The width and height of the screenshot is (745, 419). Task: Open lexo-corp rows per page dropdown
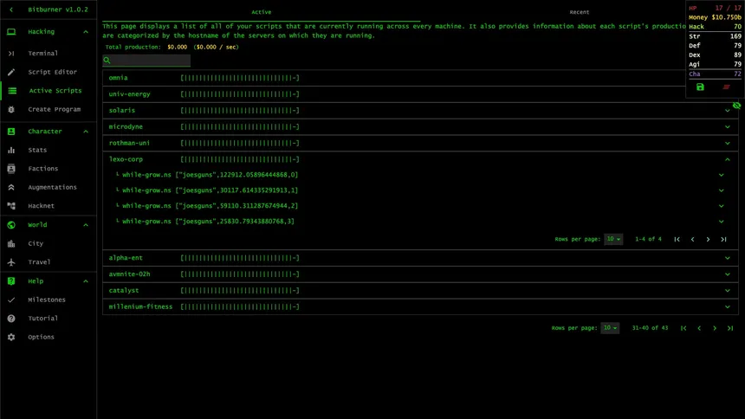(613, 239)
